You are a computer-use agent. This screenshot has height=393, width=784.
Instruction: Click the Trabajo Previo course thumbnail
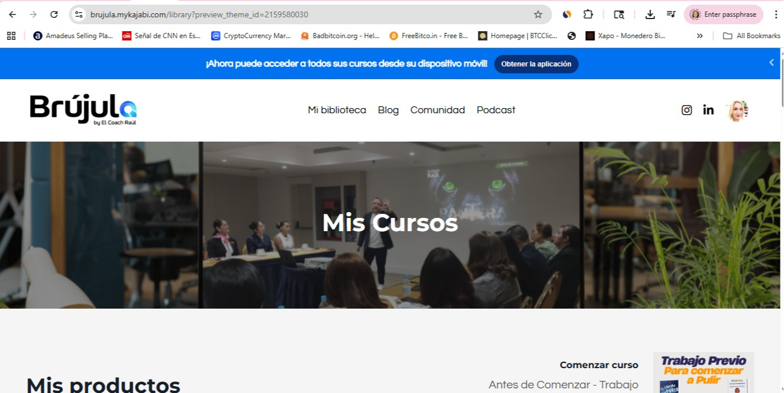coord(704,373)
